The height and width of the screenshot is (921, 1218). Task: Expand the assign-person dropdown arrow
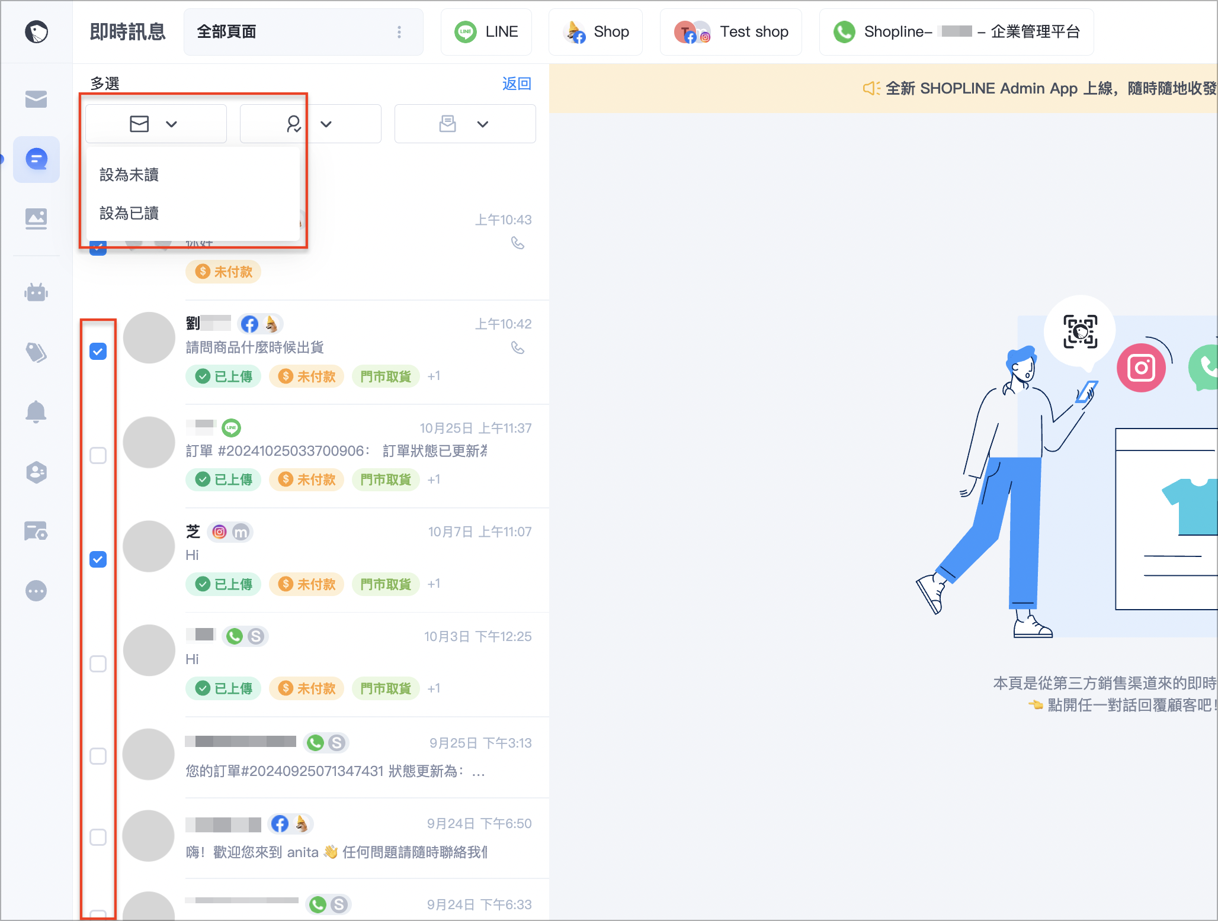pos(326,124)
